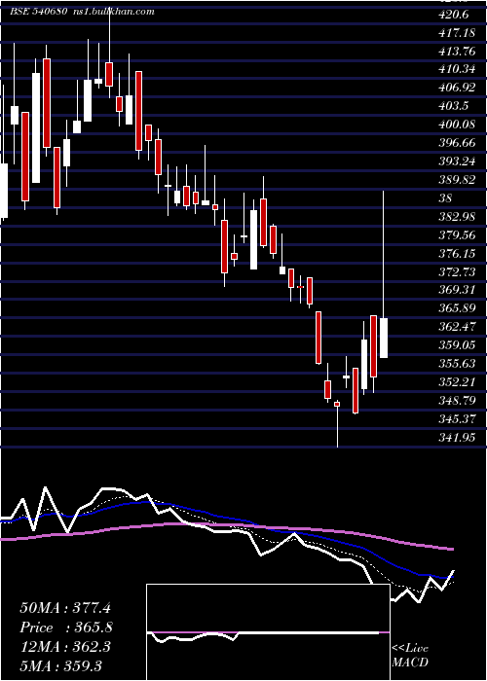This screenshot has width=487, height=681.
Task: Click the 410.34 price axis label
Action: (457, 69)
